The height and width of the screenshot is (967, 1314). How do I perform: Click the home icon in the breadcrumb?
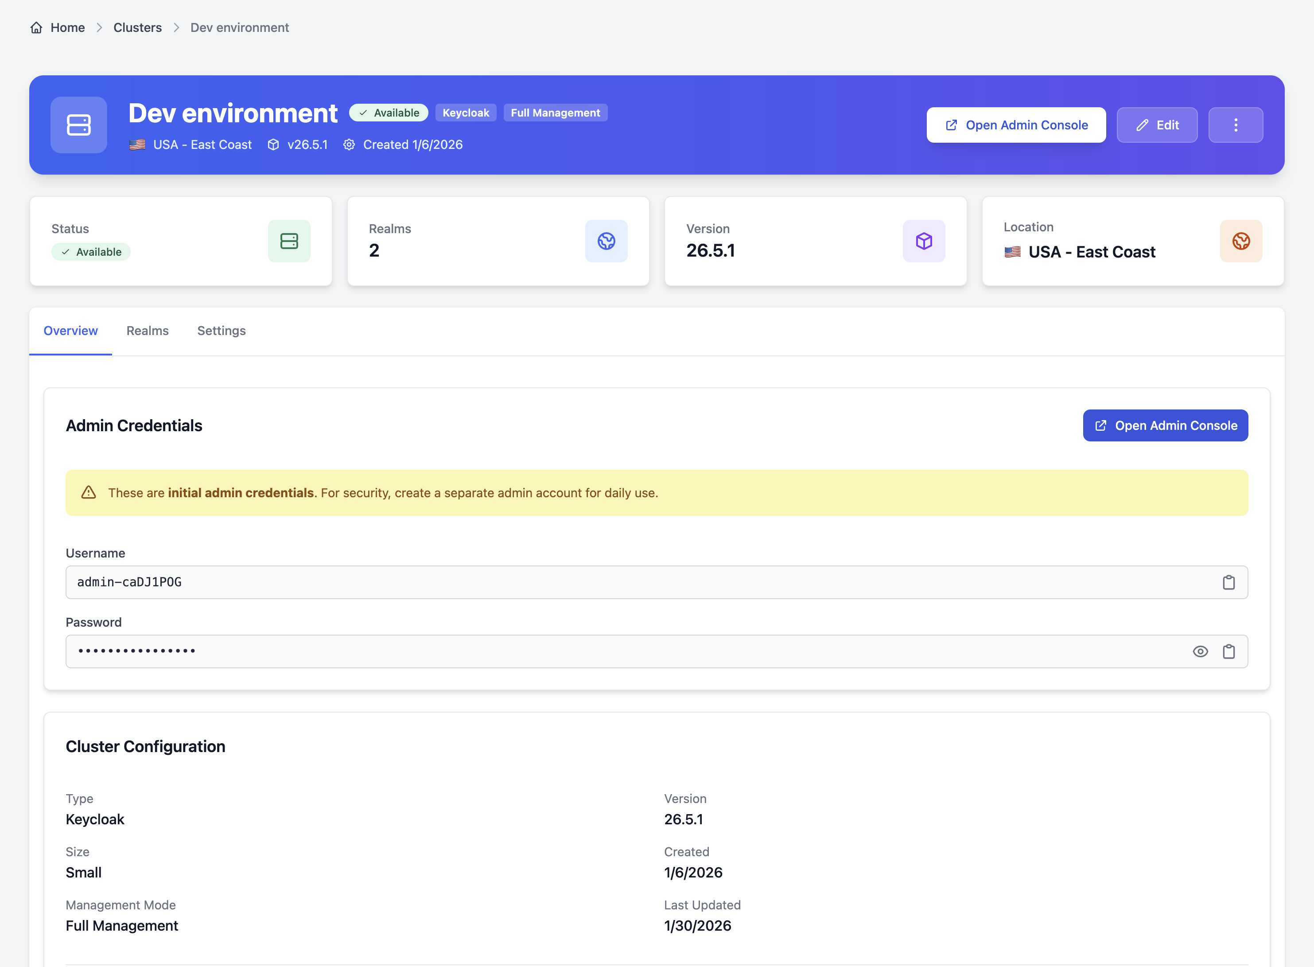[x=36, y=27]
